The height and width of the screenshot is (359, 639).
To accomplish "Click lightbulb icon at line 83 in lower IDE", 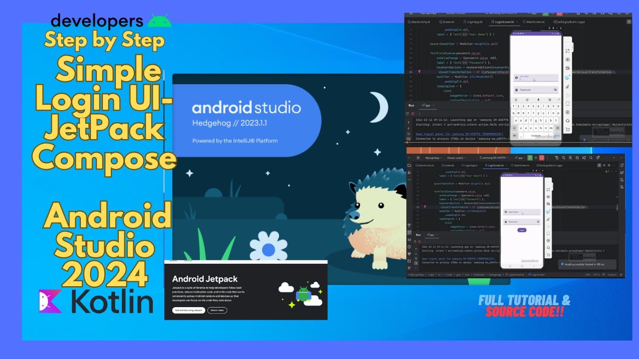I will tap(425, 207).
